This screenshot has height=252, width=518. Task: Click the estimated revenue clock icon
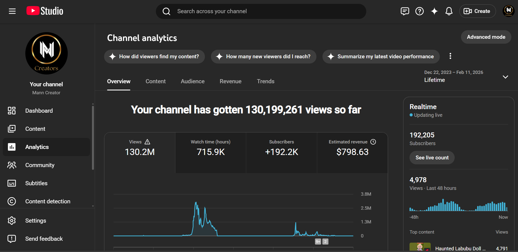373,142
